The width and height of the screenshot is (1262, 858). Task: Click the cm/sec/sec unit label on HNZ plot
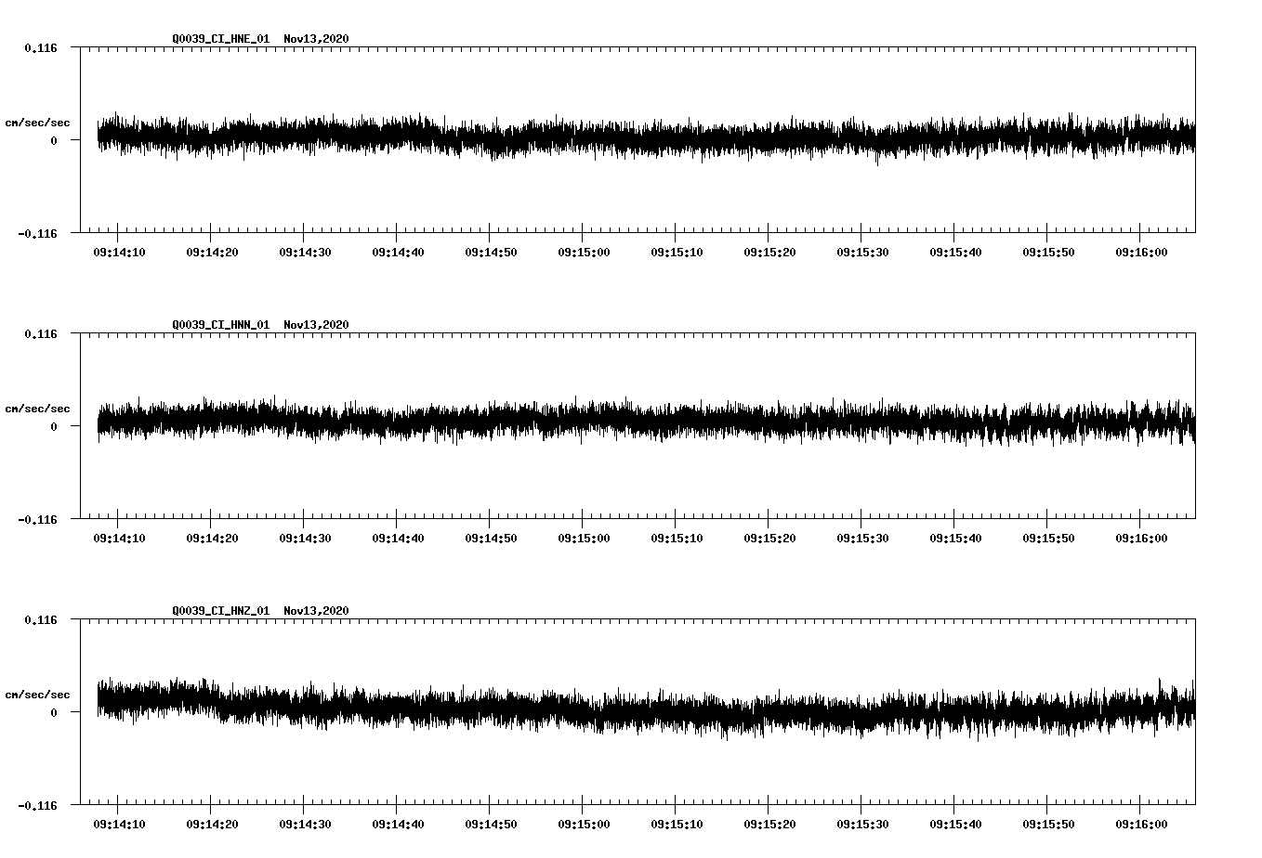click(37, 694)
